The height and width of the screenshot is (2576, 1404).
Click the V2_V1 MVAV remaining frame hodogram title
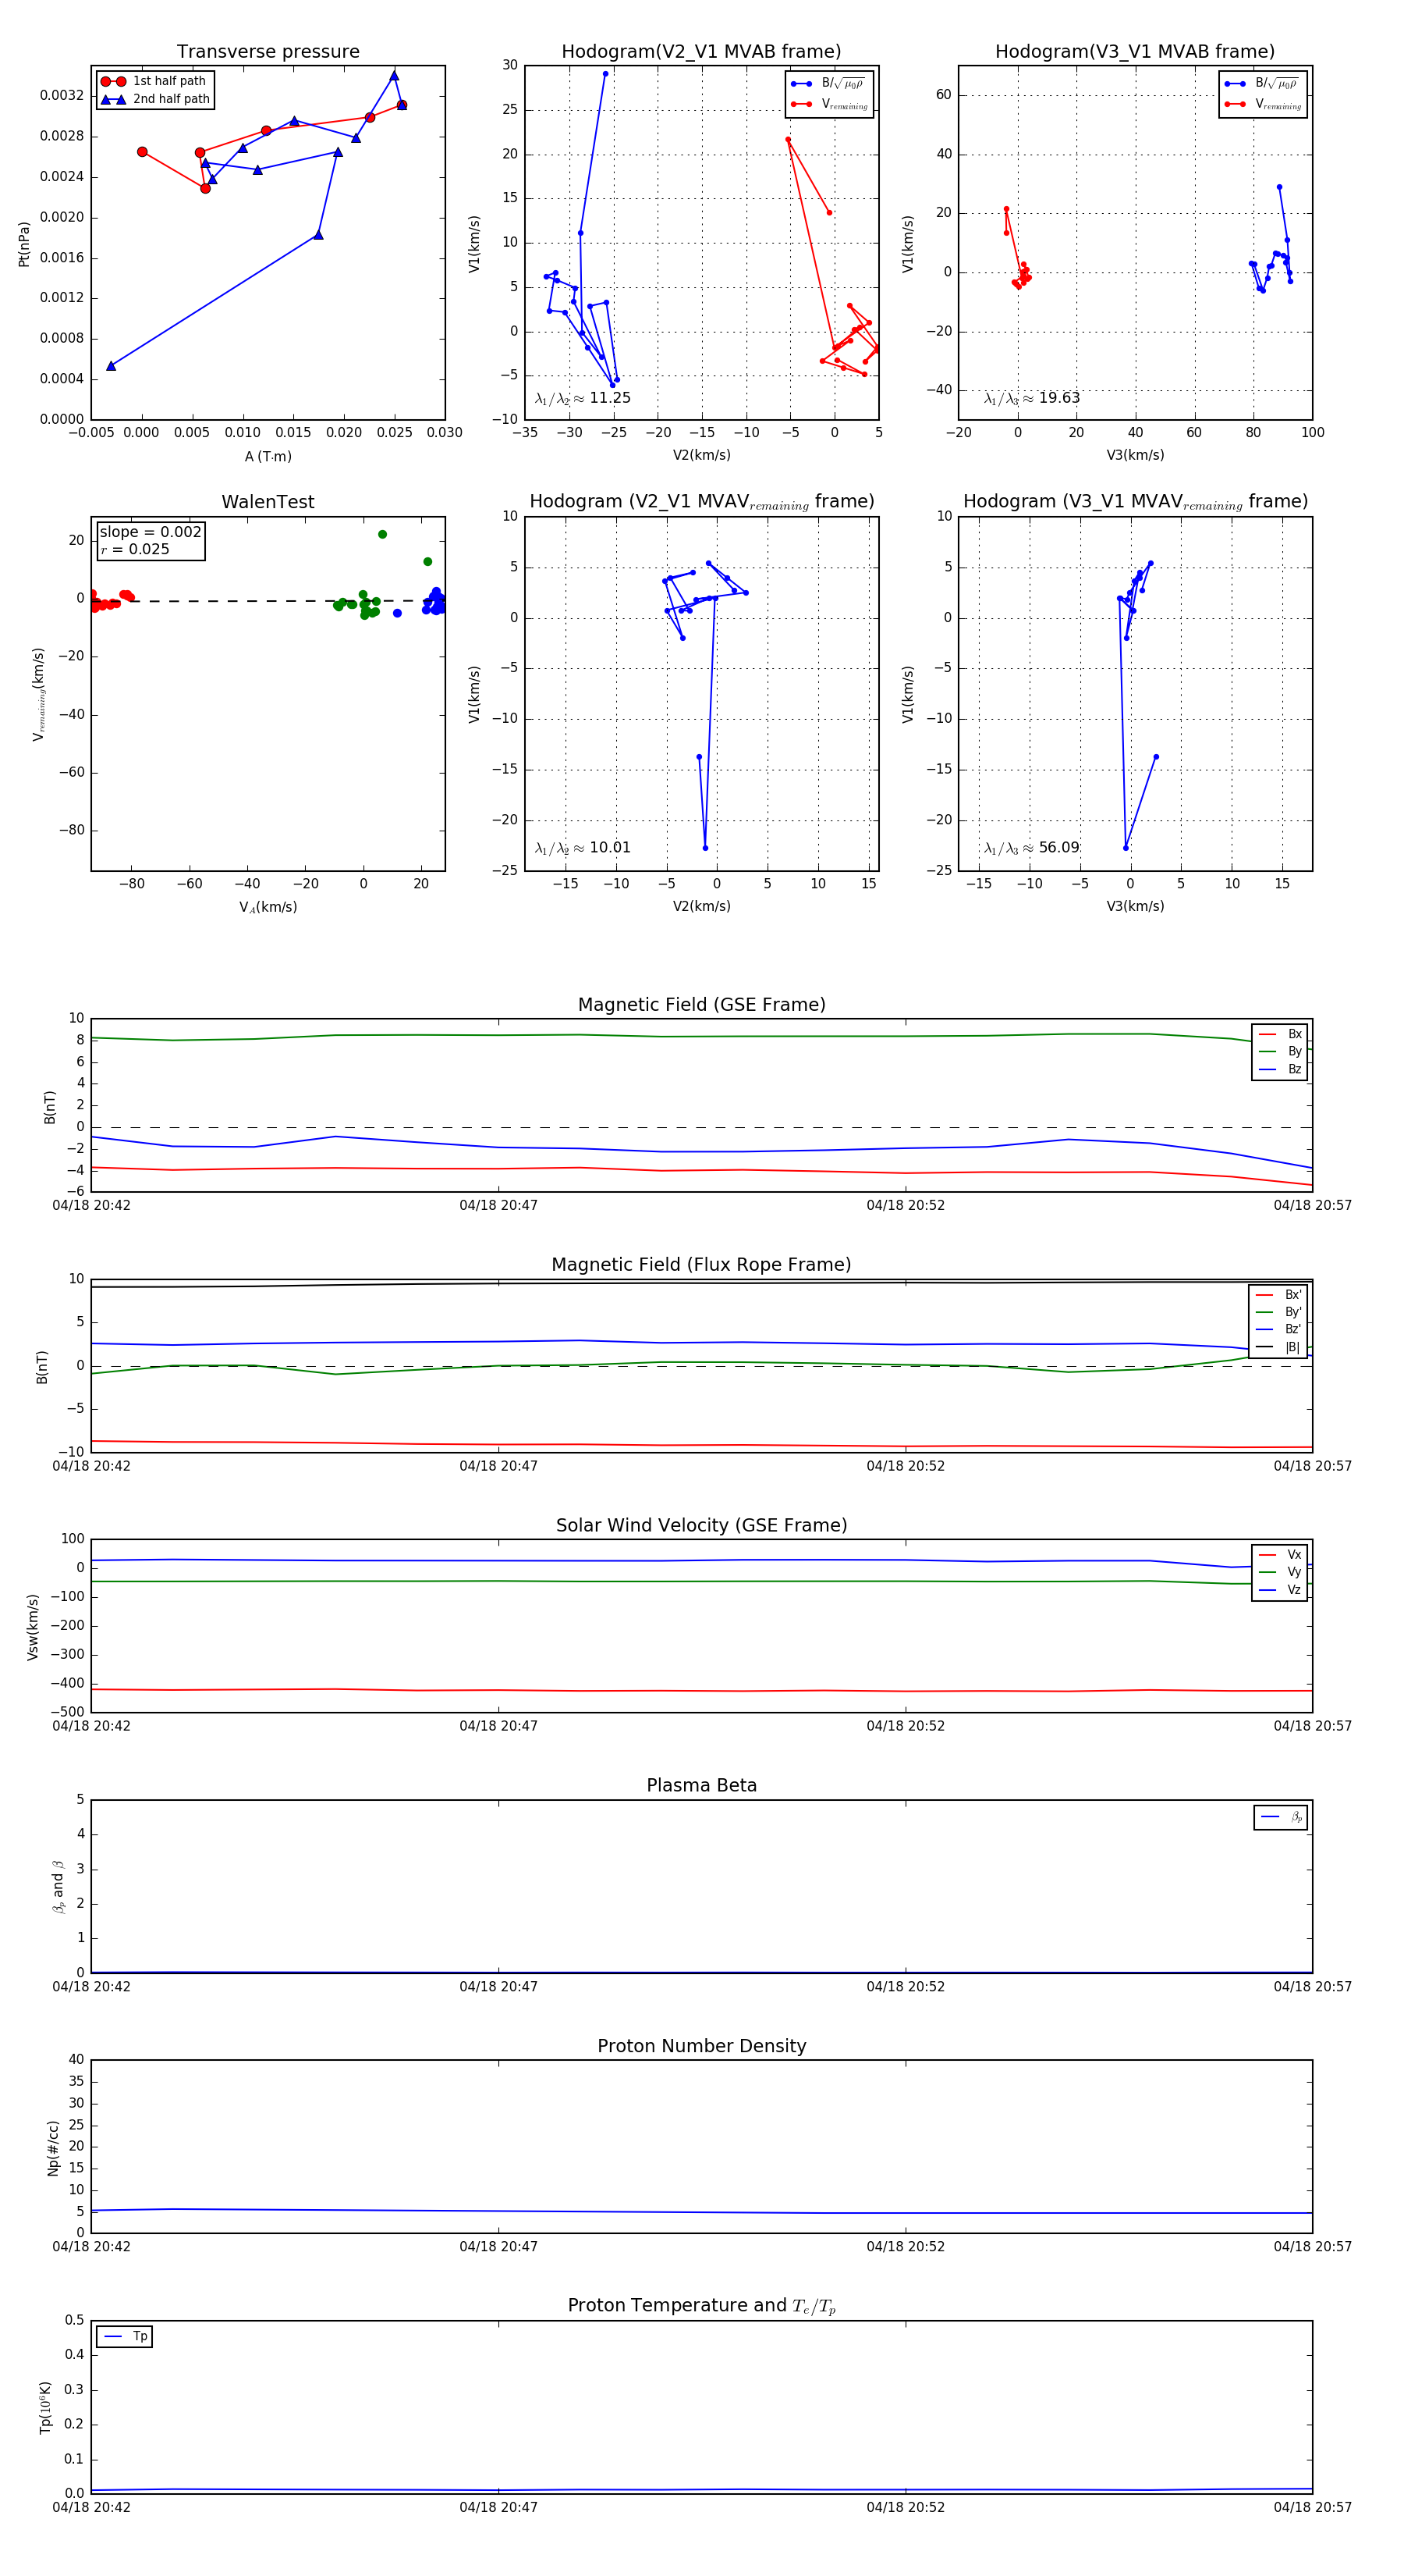(x=701, y=501)
